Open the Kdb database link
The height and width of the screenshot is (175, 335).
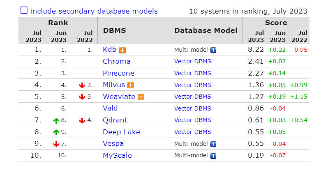coord(109,50)
